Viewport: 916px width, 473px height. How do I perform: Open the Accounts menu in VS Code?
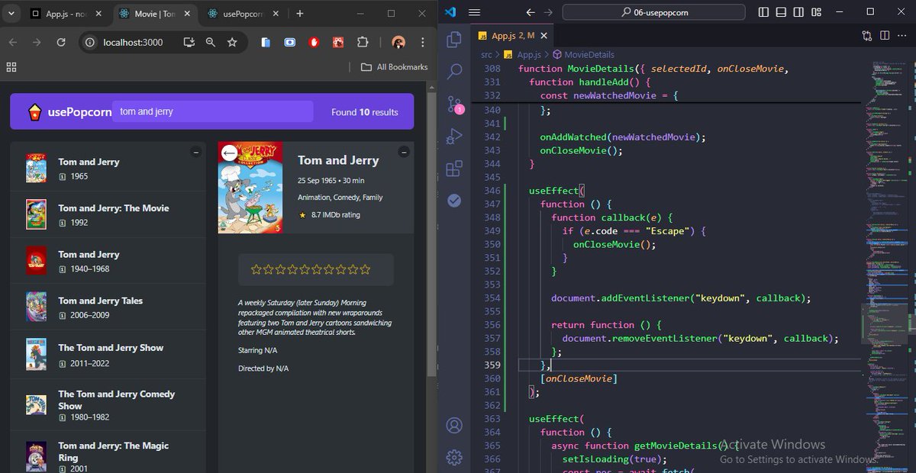(454, 425)
